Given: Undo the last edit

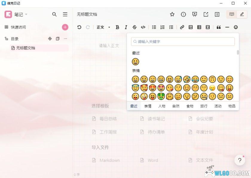Looking at the screenshot, I should [79, 27].
